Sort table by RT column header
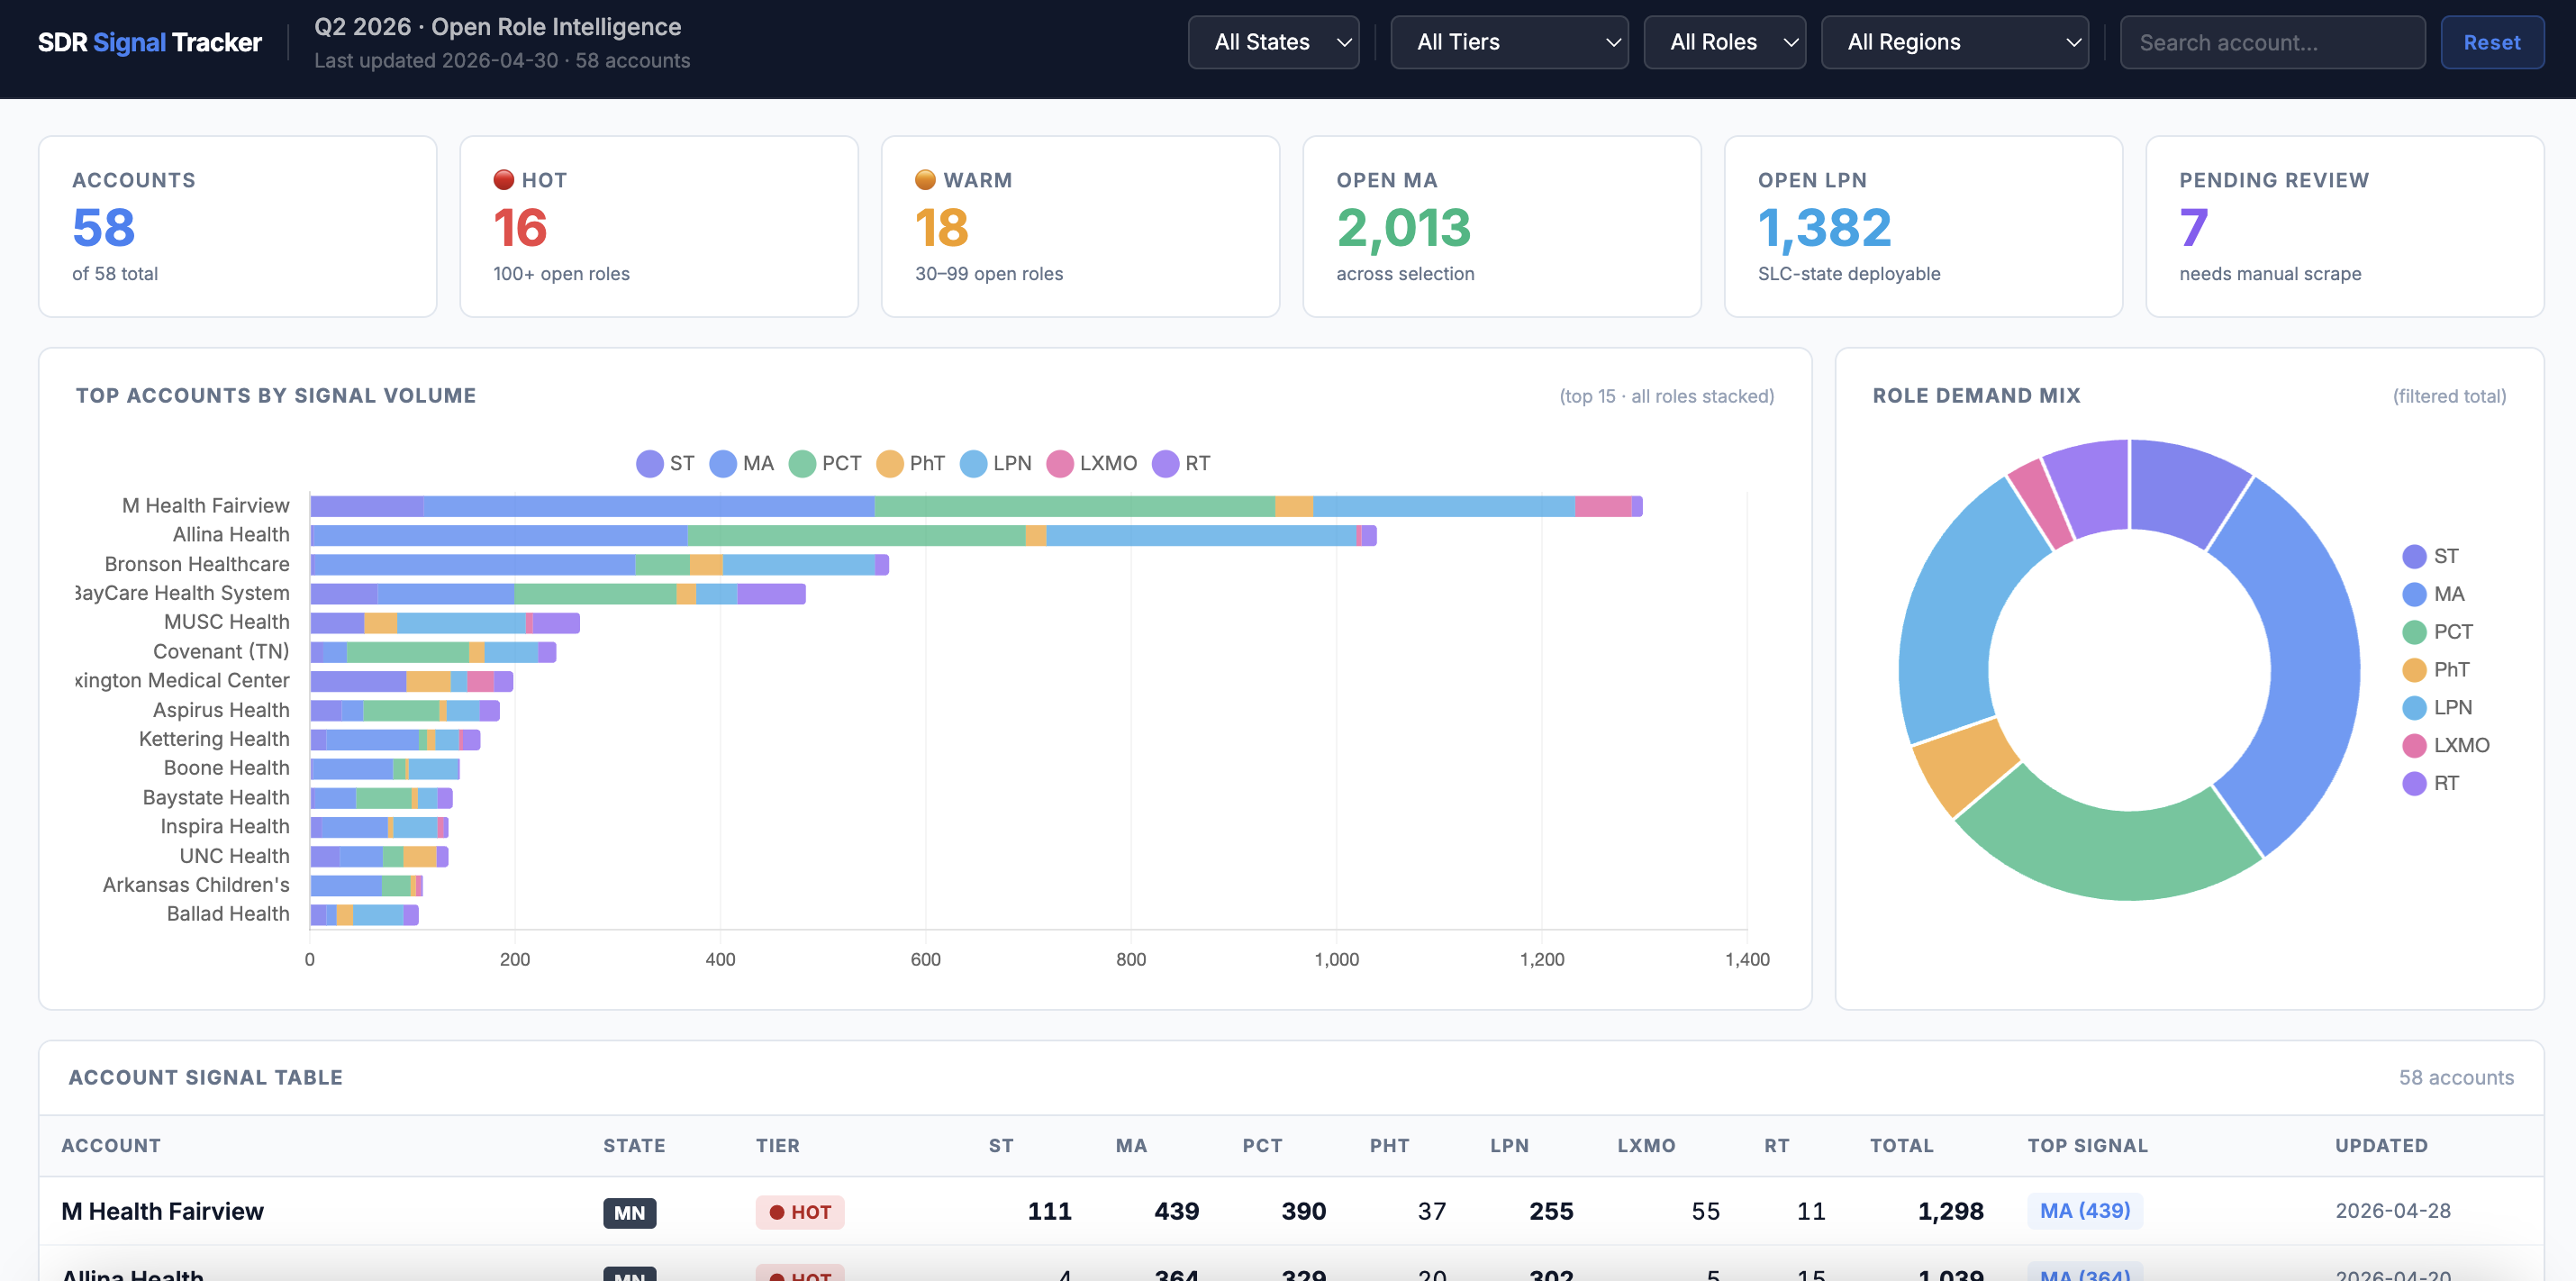The height and width of the screenshot is (1281, 2576). coord(1776,1146)
